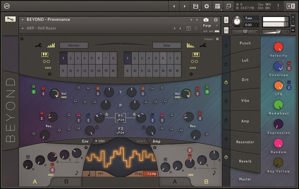Click the Invert button above the LFO display
This screenshot has height=189, width=299.
(x=141, y=141)
